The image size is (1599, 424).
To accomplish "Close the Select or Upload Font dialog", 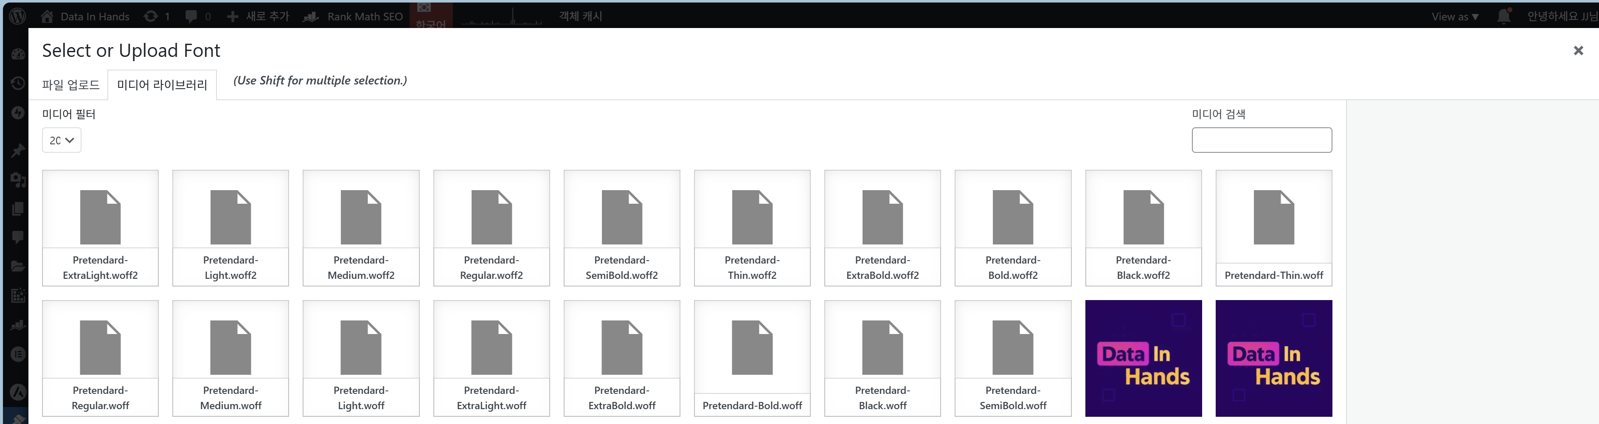I will point(1578,51).
